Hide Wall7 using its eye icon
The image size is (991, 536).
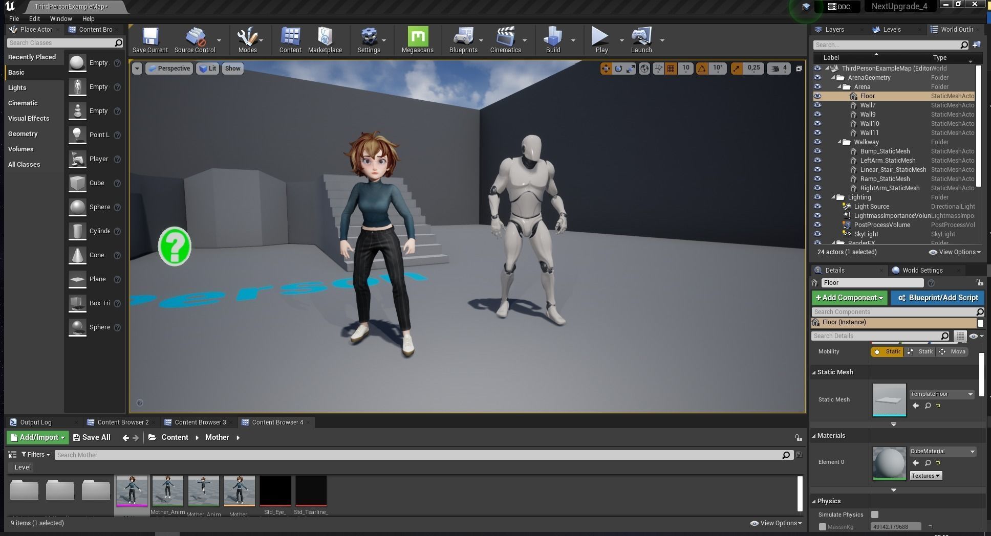point(817,105)
